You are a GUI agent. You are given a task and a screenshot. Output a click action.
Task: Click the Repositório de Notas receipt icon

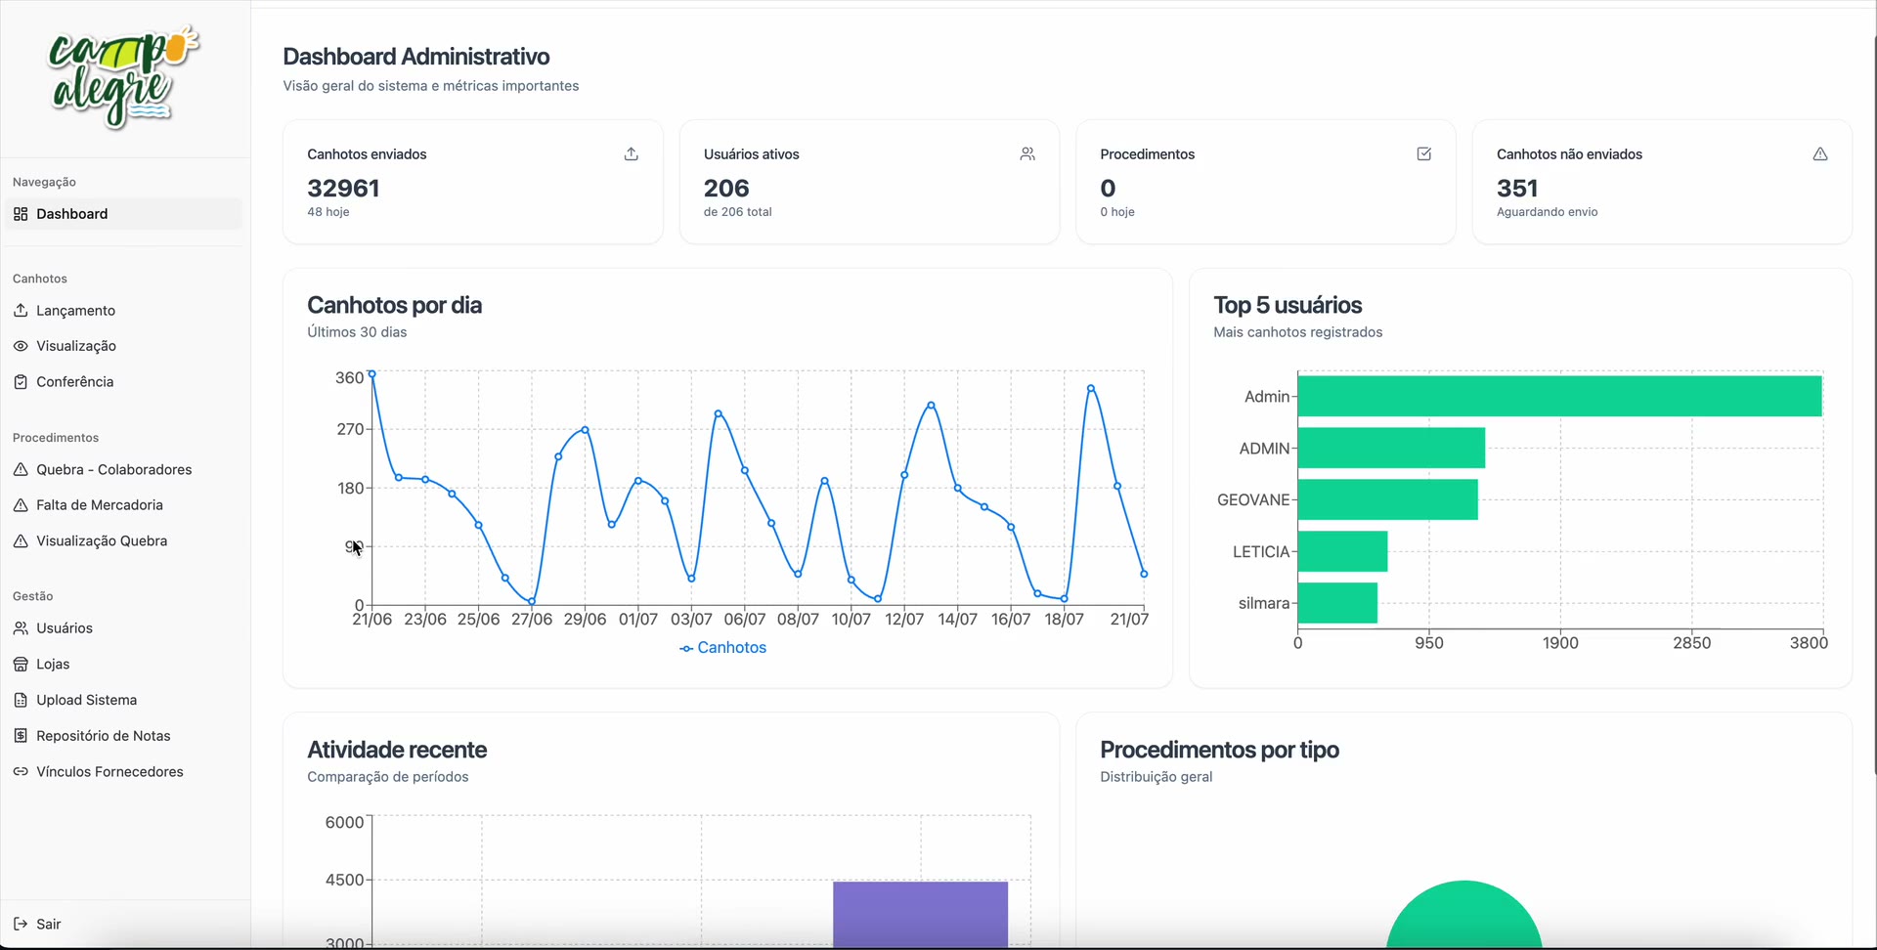coord(21,736)
